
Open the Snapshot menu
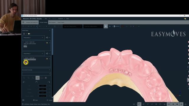[x=61, y=19]
